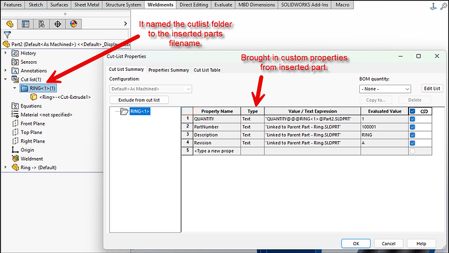Viewport: 449px width, 253px height.
Task: Click the triad axis icon at top right
Action: coord(433,7)
